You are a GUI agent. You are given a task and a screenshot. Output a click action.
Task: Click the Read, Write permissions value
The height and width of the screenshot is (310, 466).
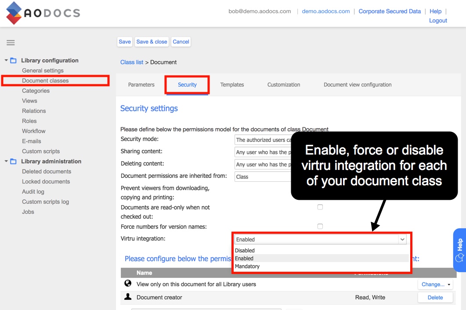coord(370,297)
